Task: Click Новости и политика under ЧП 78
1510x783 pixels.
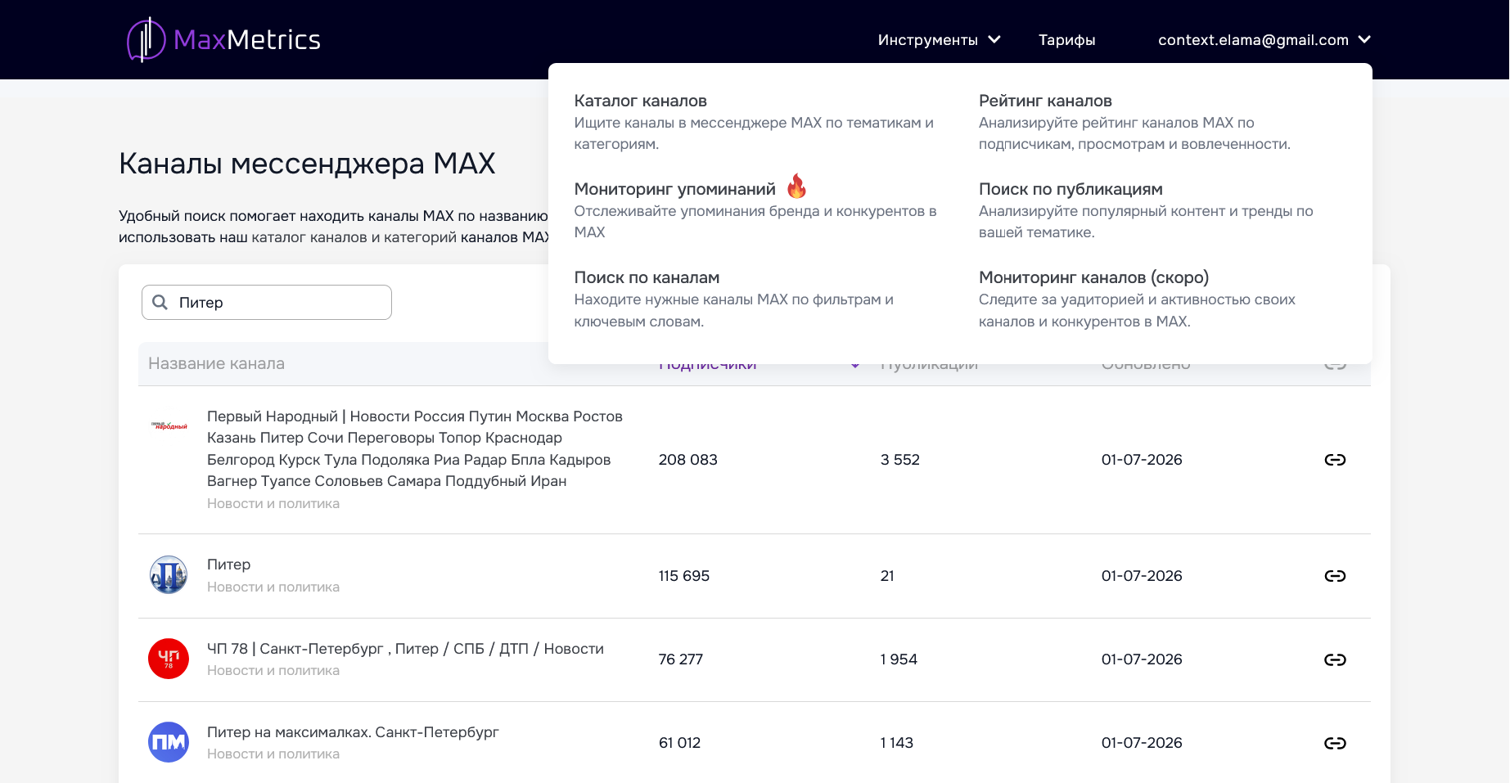Action: pos(273,671)
